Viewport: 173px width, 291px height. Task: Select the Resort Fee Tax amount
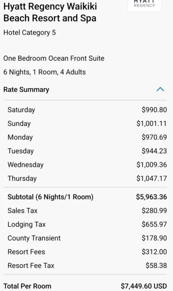click(156, 265)
